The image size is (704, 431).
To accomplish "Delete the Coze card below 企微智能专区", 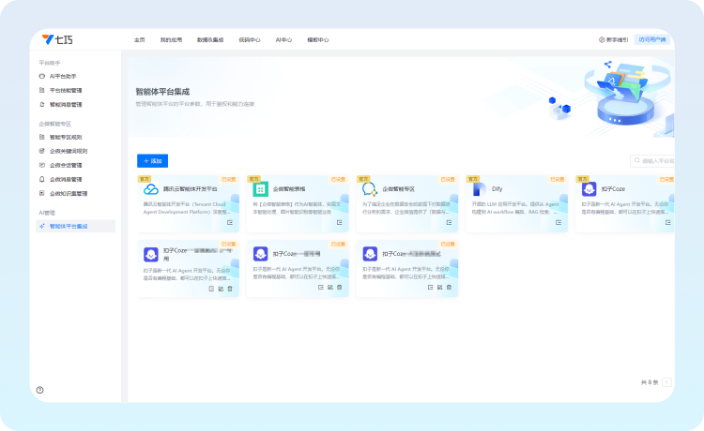I will pyautogui.click(x=449, y=288).
